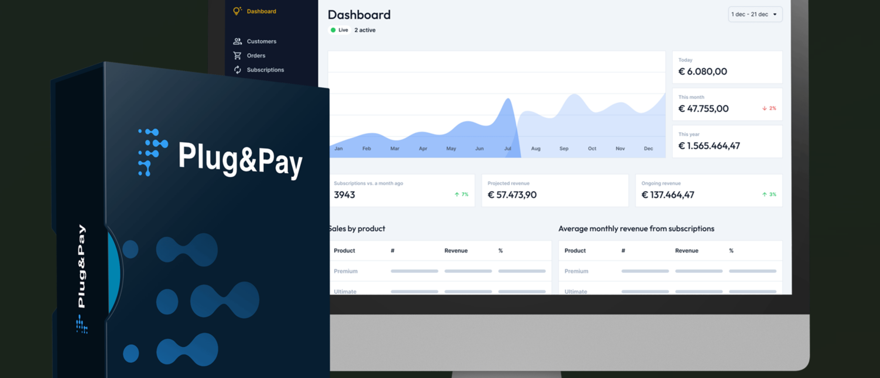Go to the Customers menu item
The height and width of the screenshot is (378, 880).
click(x=262, y=41)
